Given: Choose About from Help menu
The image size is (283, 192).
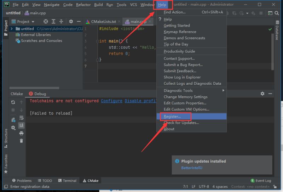Looking at the screenshot, I should point(191,129).
